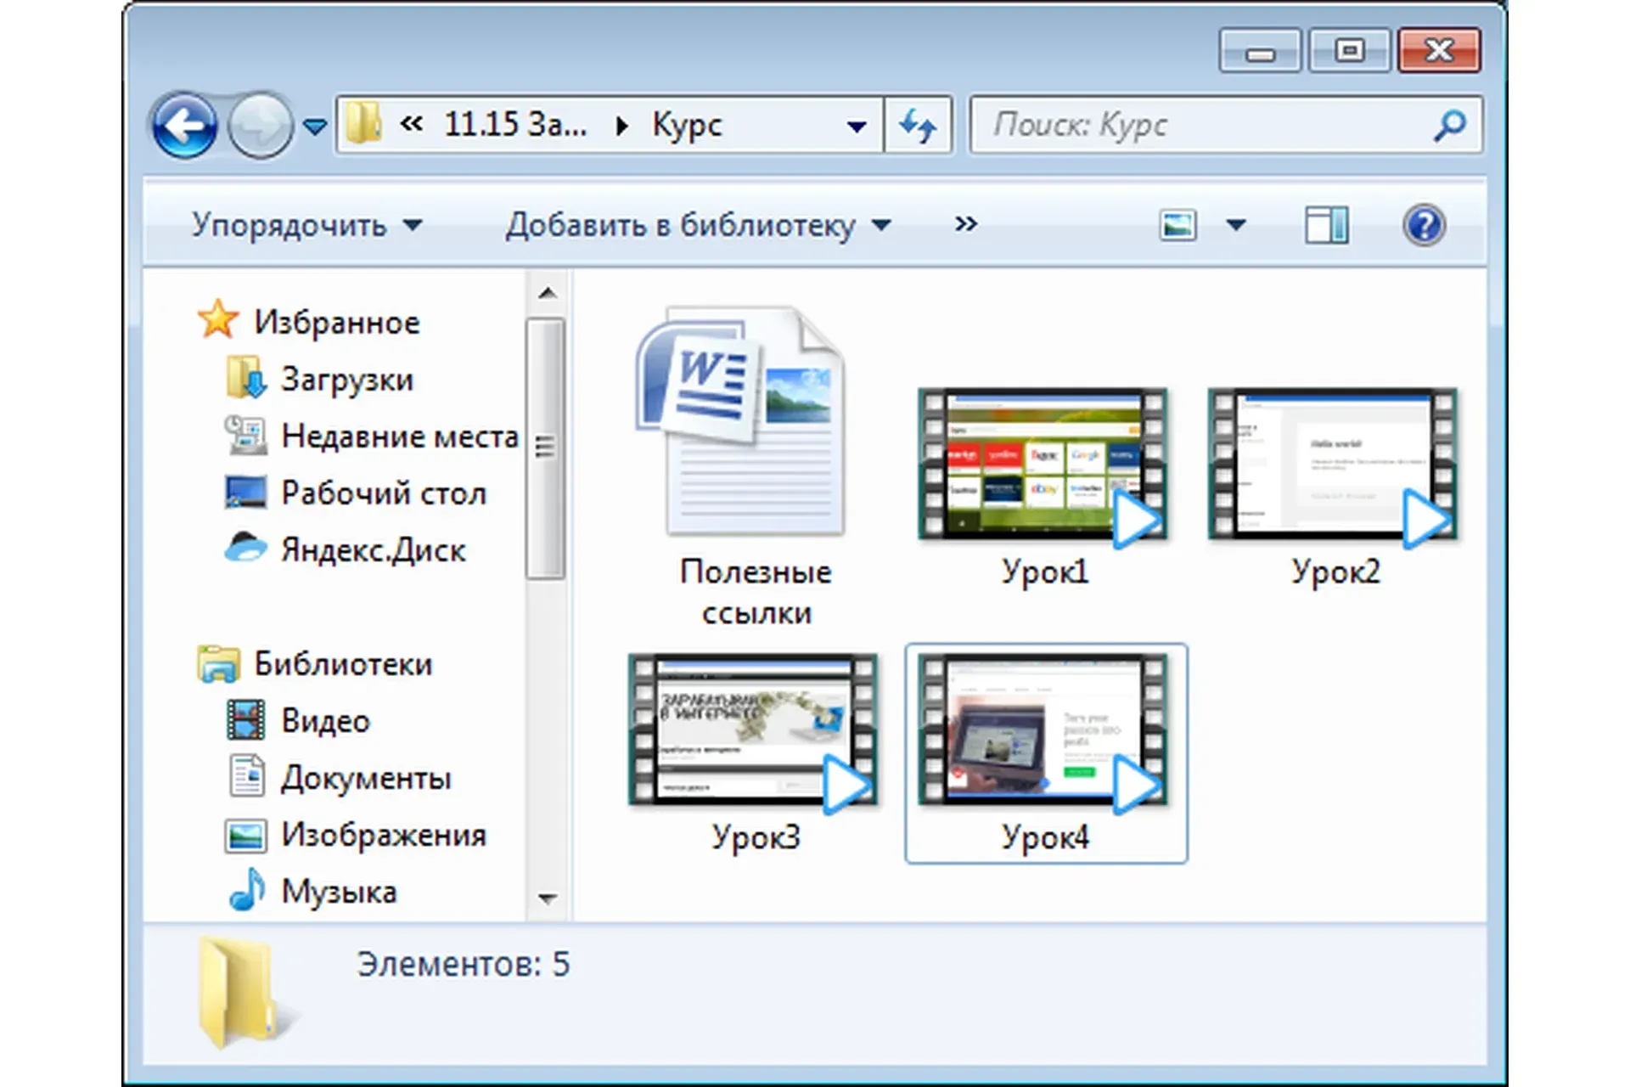Toggle the preview pane icon
The width and height of the screenshot is (1630, 1087).
tap(1326, 225)
